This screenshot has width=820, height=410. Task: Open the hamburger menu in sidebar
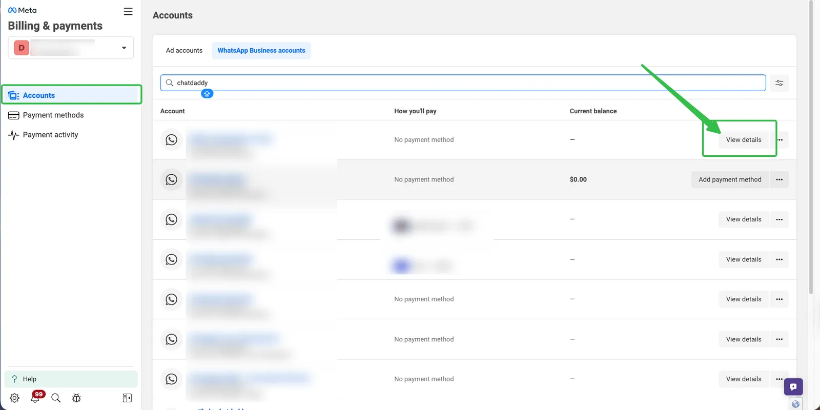click(x=128, y=11)
